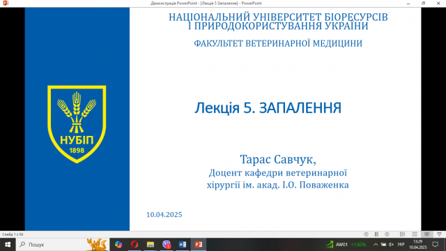Click the Пошук search box
Viewport: 446px width, 251px height.
[x=63, y=245]
